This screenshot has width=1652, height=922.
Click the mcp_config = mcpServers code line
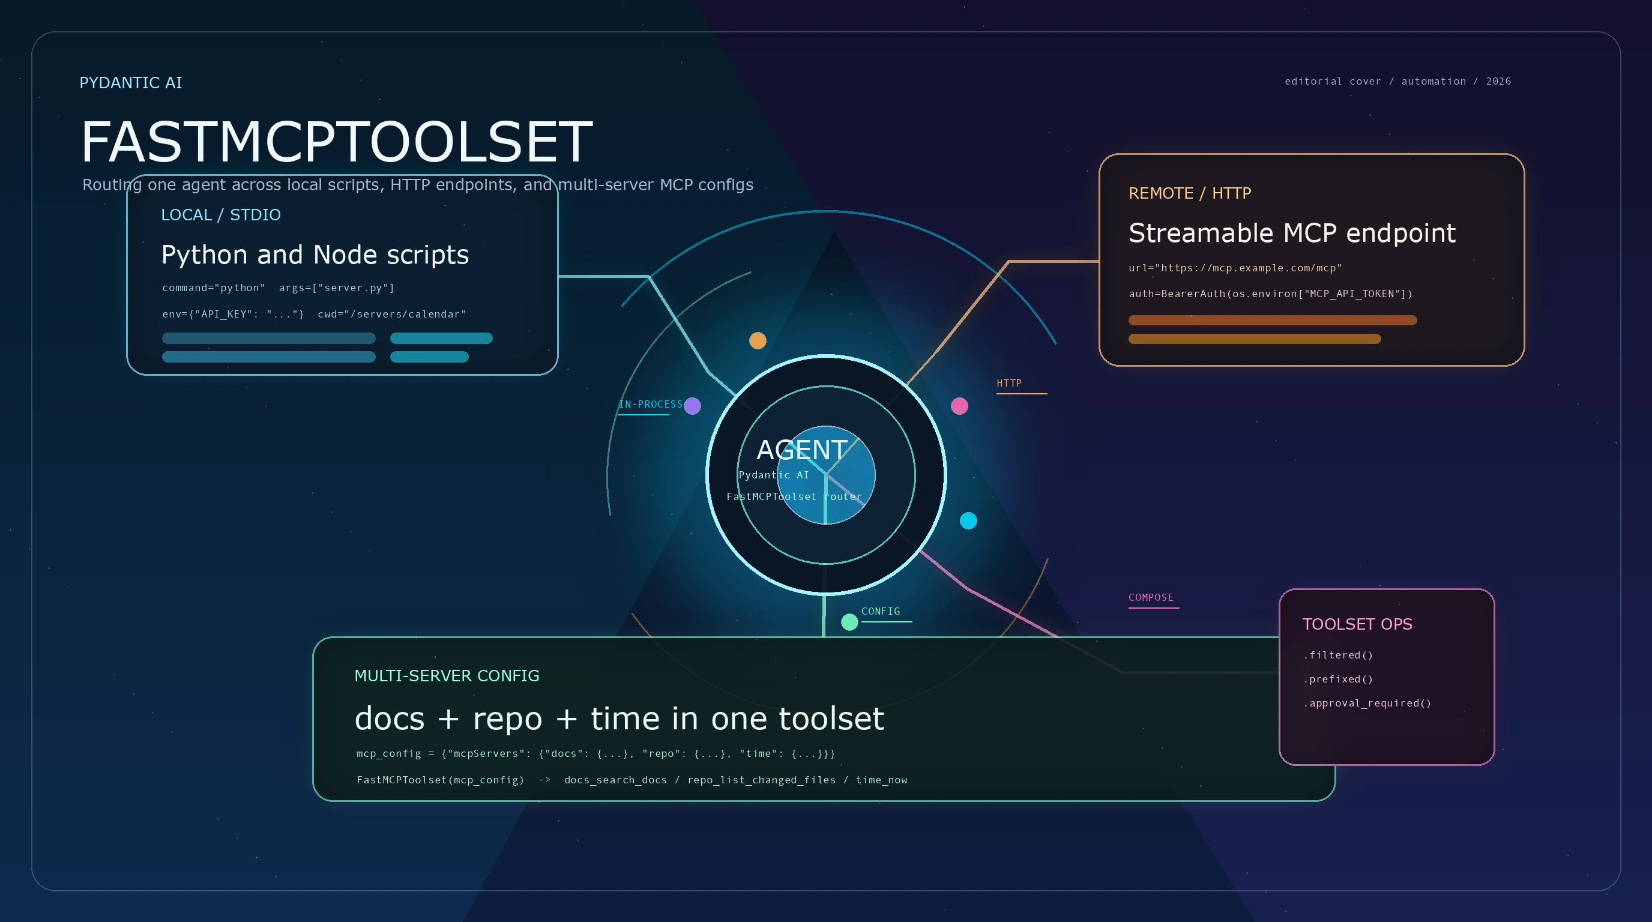(595, 753)
